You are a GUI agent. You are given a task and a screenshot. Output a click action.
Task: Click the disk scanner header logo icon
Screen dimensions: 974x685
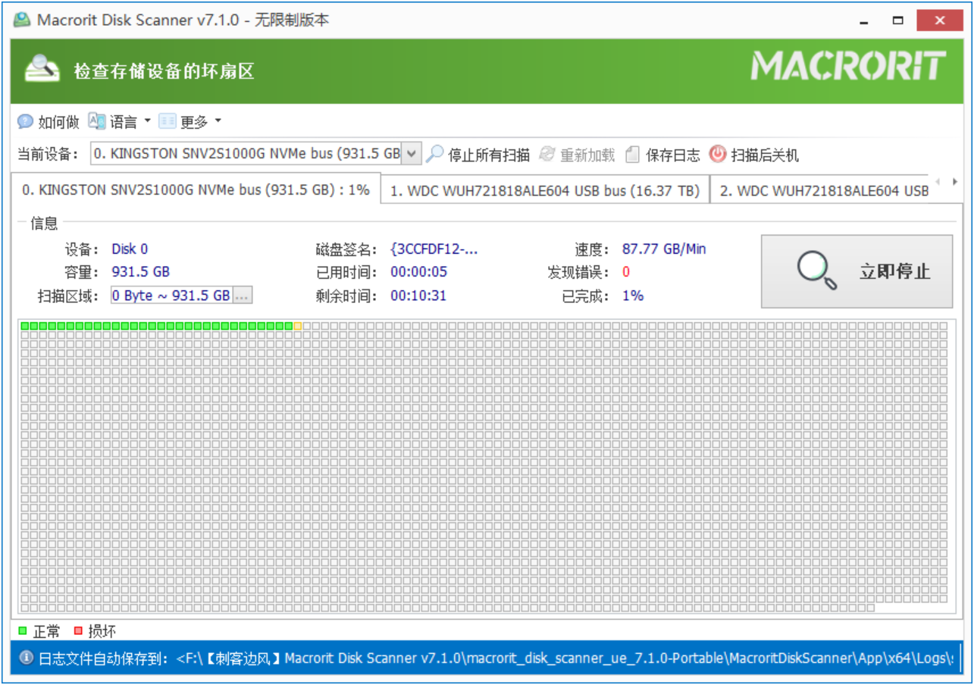42,70
